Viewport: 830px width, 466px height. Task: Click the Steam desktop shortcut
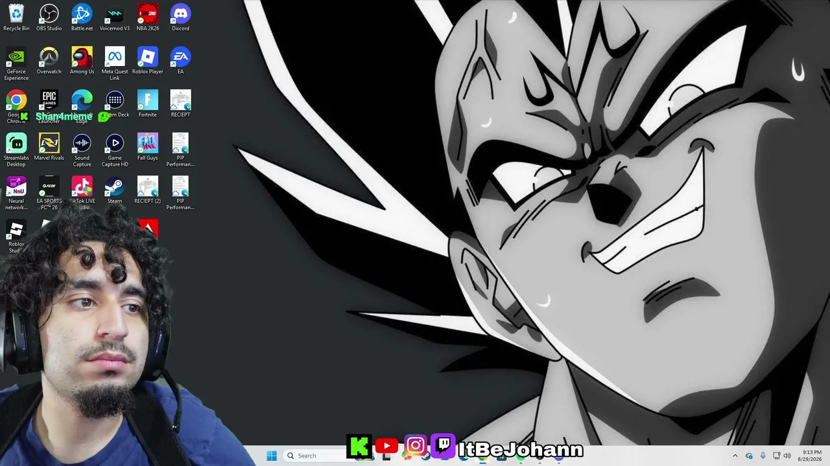(115, 190)
